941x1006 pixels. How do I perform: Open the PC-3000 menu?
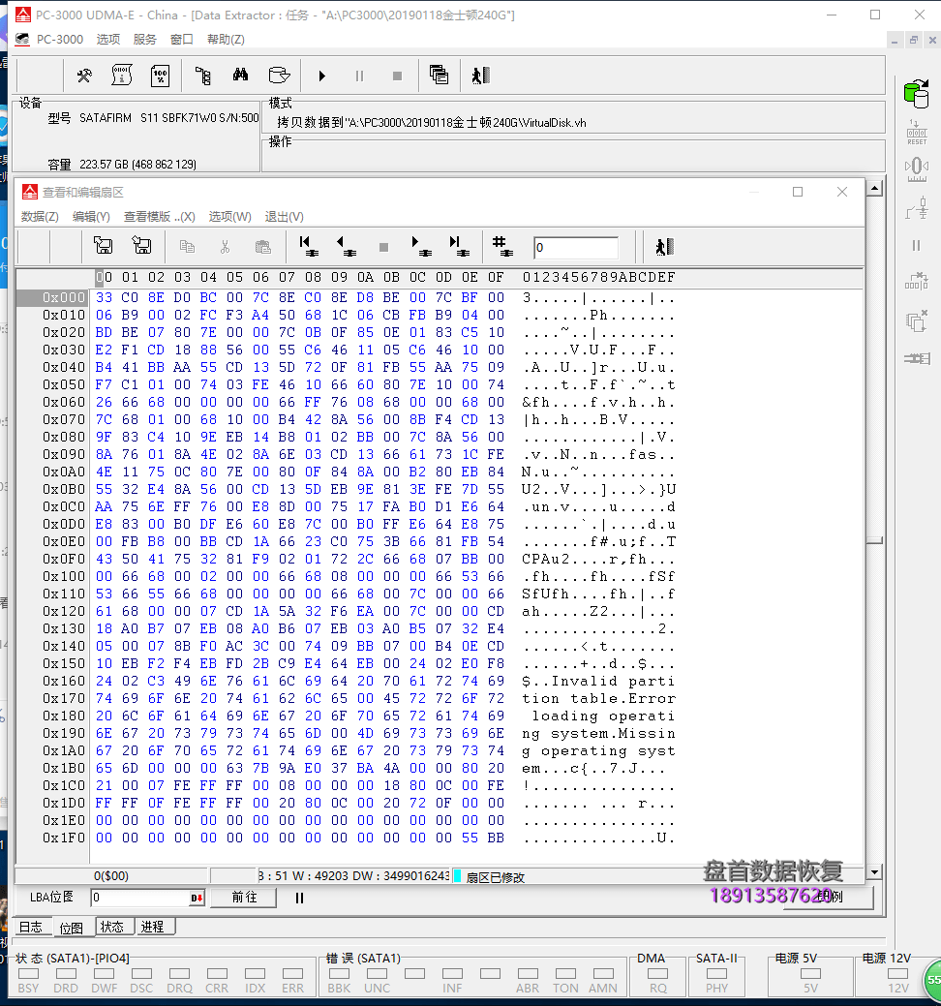[x=60, y=39]
